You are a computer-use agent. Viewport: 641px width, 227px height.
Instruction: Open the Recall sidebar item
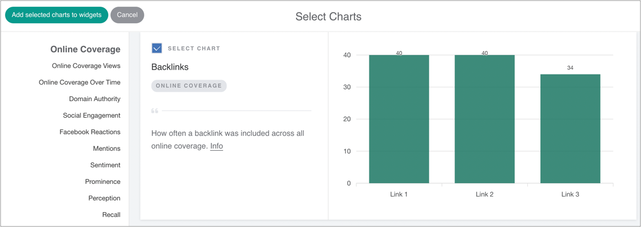111,215
